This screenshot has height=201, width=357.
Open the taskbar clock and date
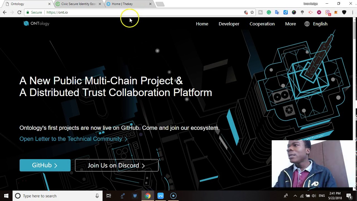pos(335,196)
